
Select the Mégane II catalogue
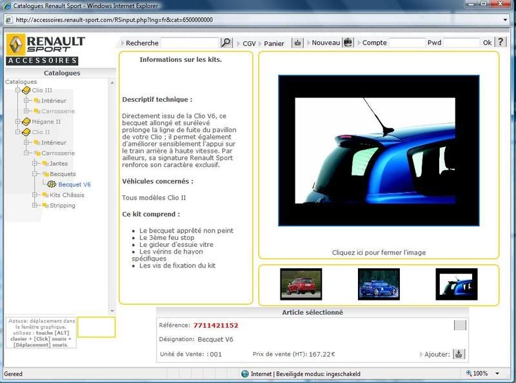pyautogui.click(x=46, y=122)
